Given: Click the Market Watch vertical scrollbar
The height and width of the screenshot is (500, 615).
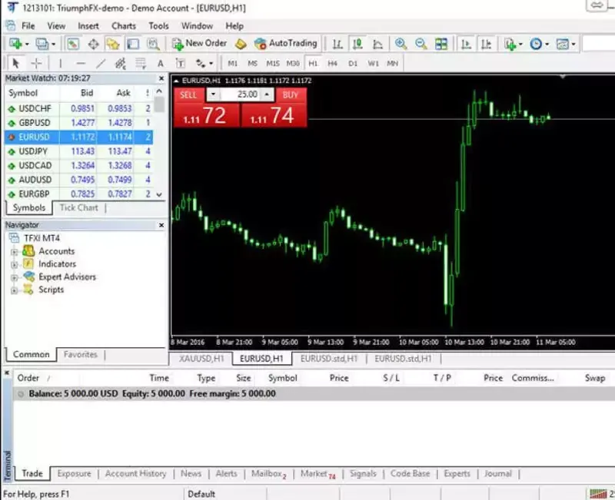Looking at the screenshot, I should point(159,143).
